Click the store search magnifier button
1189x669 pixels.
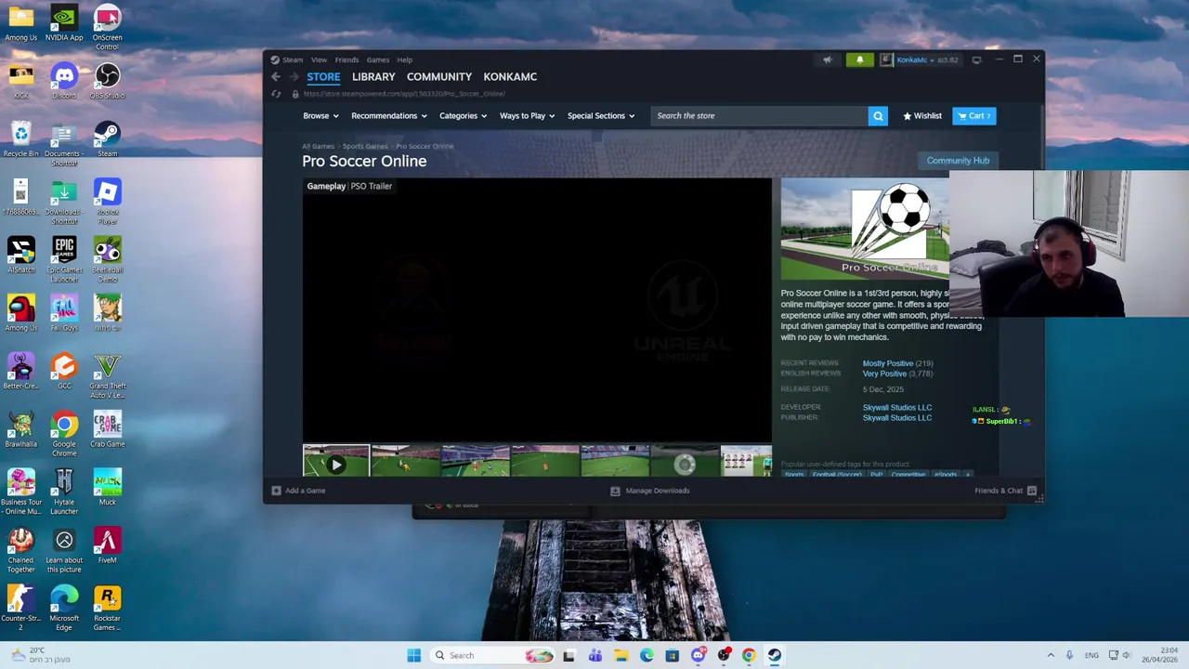878,116
